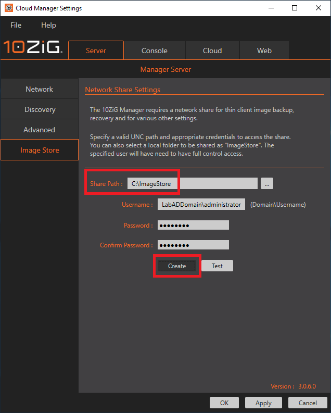Open the Help menu

[48, 25]
